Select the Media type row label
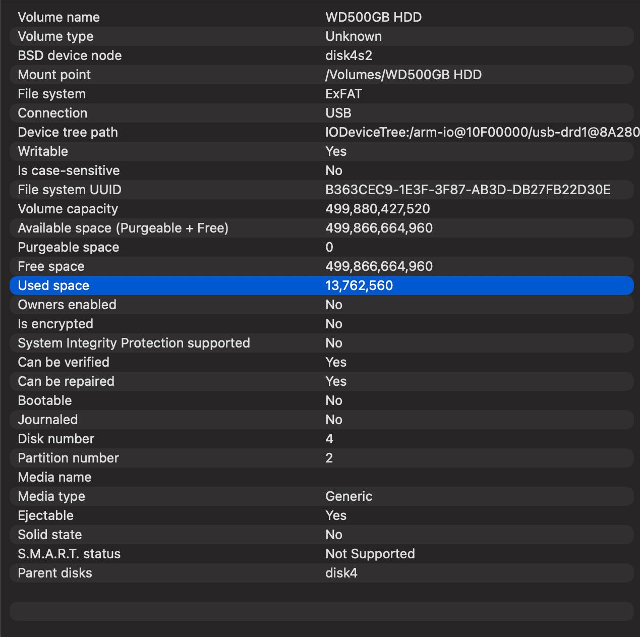The image size is (640, 637). (x=51, y=496)
